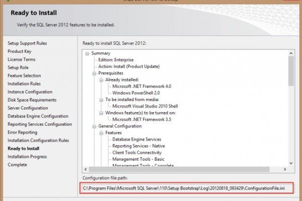Click the horizontal scrollbar thumb

tap(179, 169)
